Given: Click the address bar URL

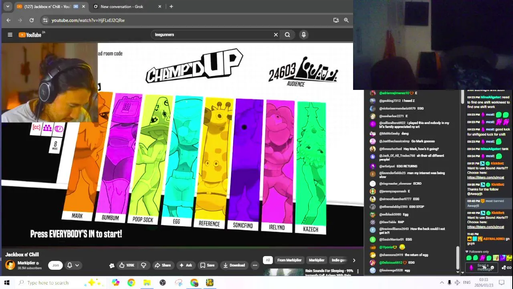Looking at the screenshot, I should point(88,20).
